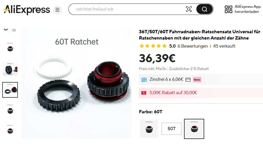Open the hamburger categories menu

coord(57,10)
